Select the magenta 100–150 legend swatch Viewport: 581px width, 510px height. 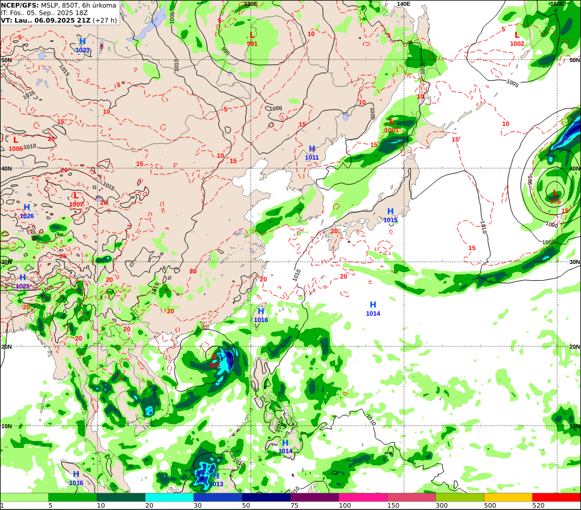[363, 497]
